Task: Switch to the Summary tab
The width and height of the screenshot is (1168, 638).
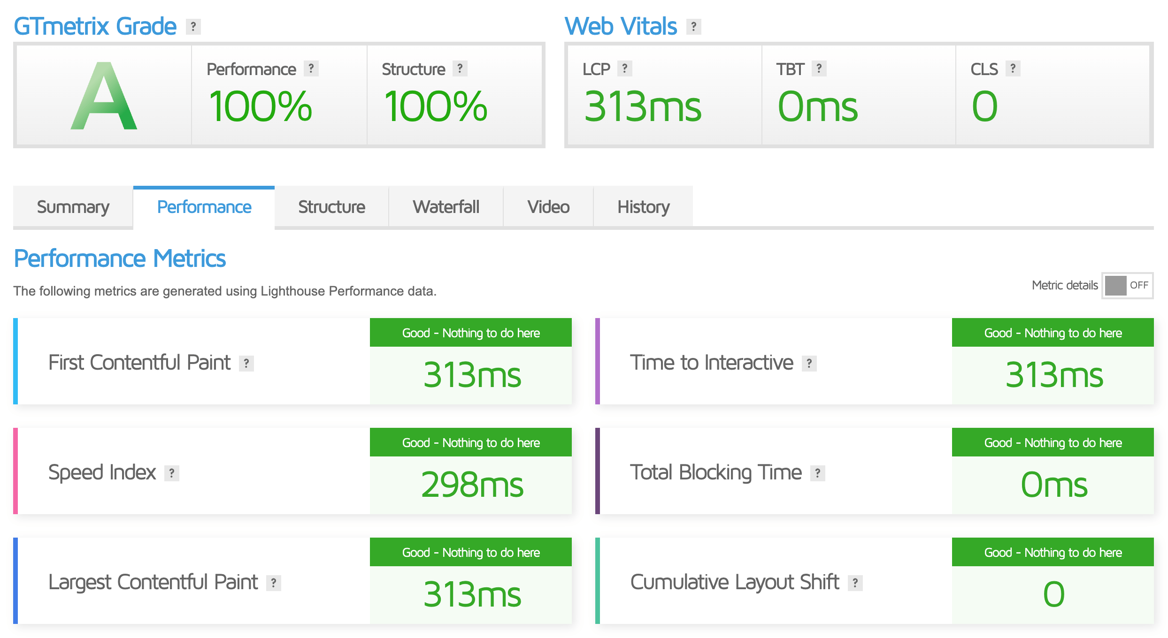Action: pyautogui.click(x=73, y=207)
